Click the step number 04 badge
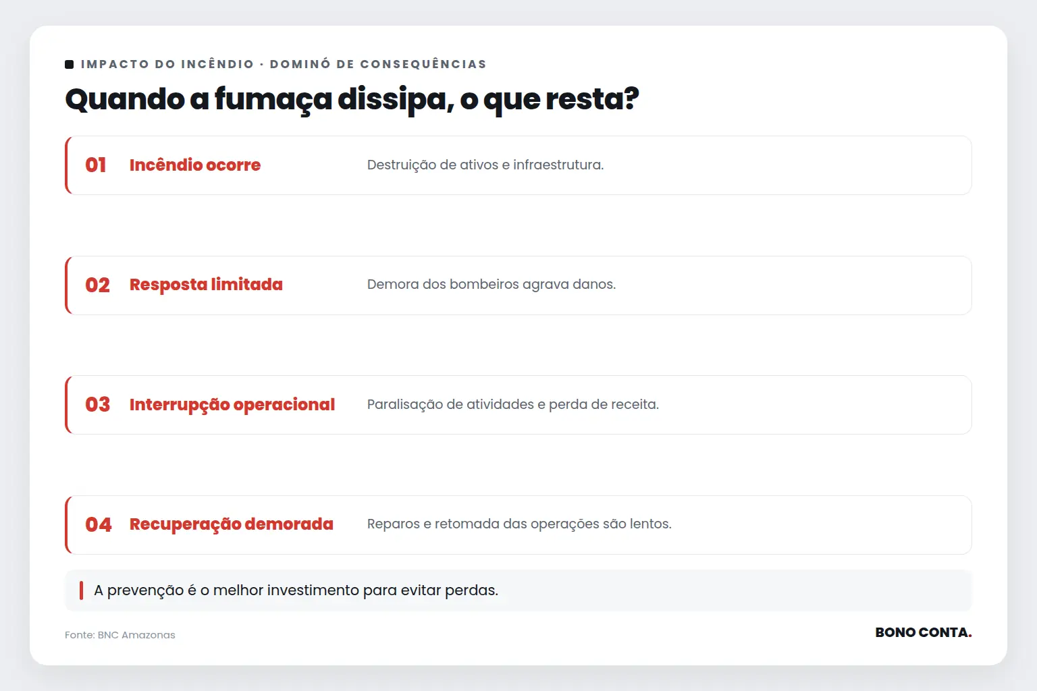1037x691 pixels. (99, 524)
